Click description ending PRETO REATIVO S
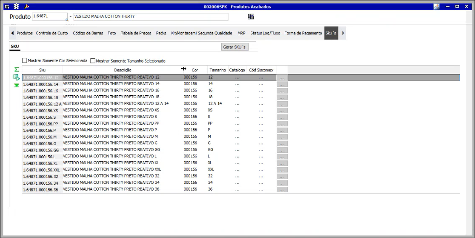 pyautogui.click(x=110, y=116)
